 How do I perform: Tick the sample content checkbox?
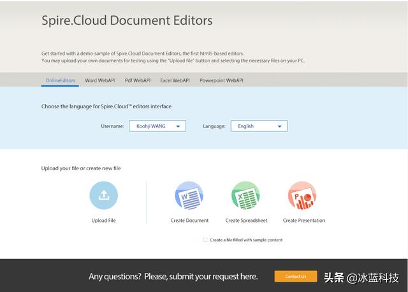205,240
